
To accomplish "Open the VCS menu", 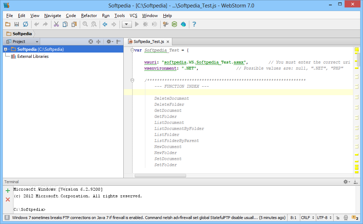I will [x=133, y=16].
